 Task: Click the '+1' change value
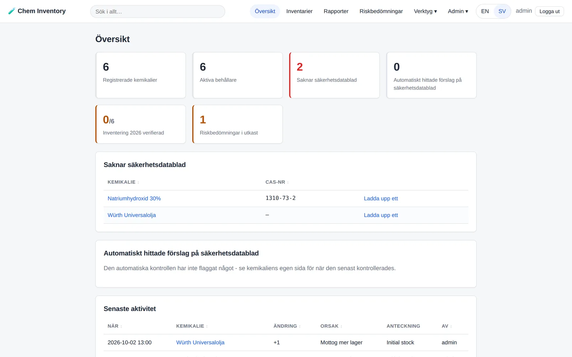pyautogui.click(x=277, y=343)
